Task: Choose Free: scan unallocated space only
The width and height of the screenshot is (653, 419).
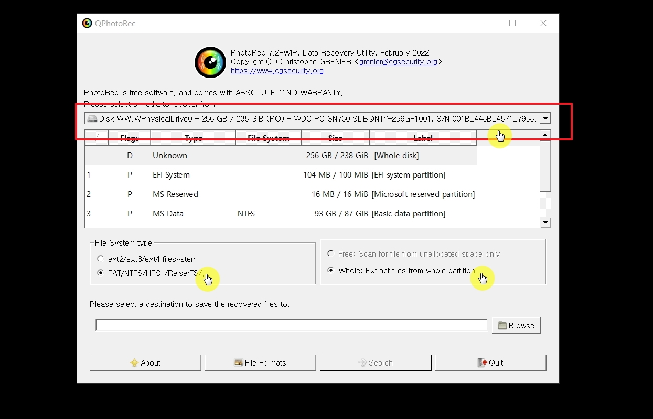Action: click(414, 253)
